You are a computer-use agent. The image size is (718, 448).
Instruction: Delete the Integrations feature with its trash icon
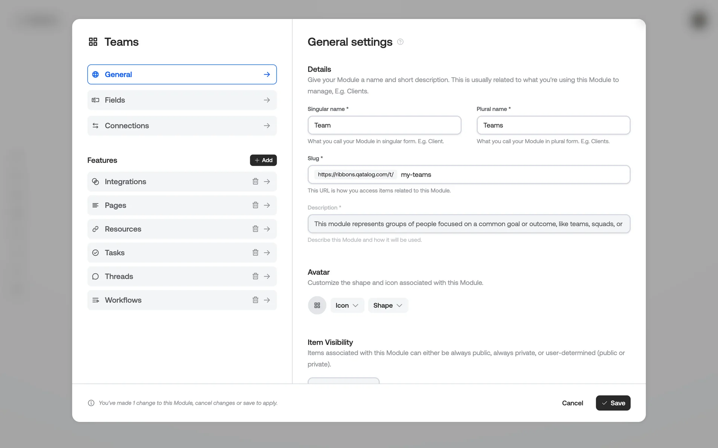tap(255, 181)
